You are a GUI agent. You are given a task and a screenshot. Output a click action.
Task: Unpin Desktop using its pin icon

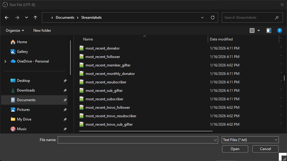(x=65, y=81)
